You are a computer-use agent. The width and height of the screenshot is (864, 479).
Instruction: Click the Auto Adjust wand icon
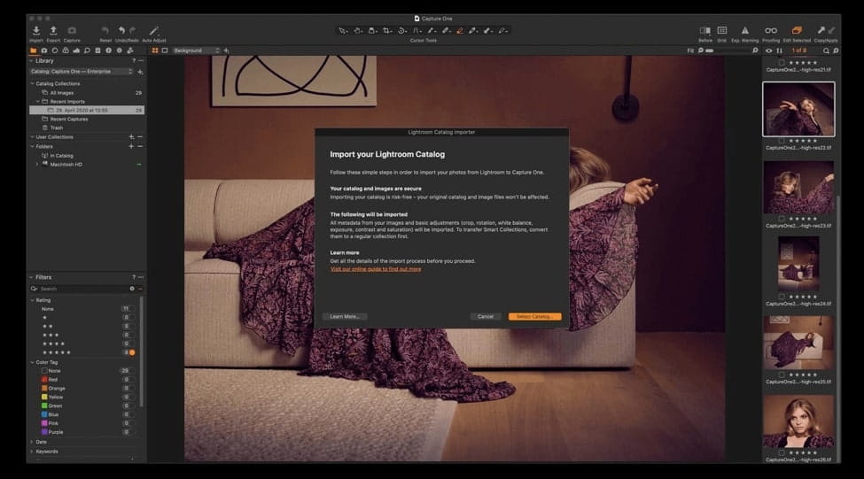[153, 31]
